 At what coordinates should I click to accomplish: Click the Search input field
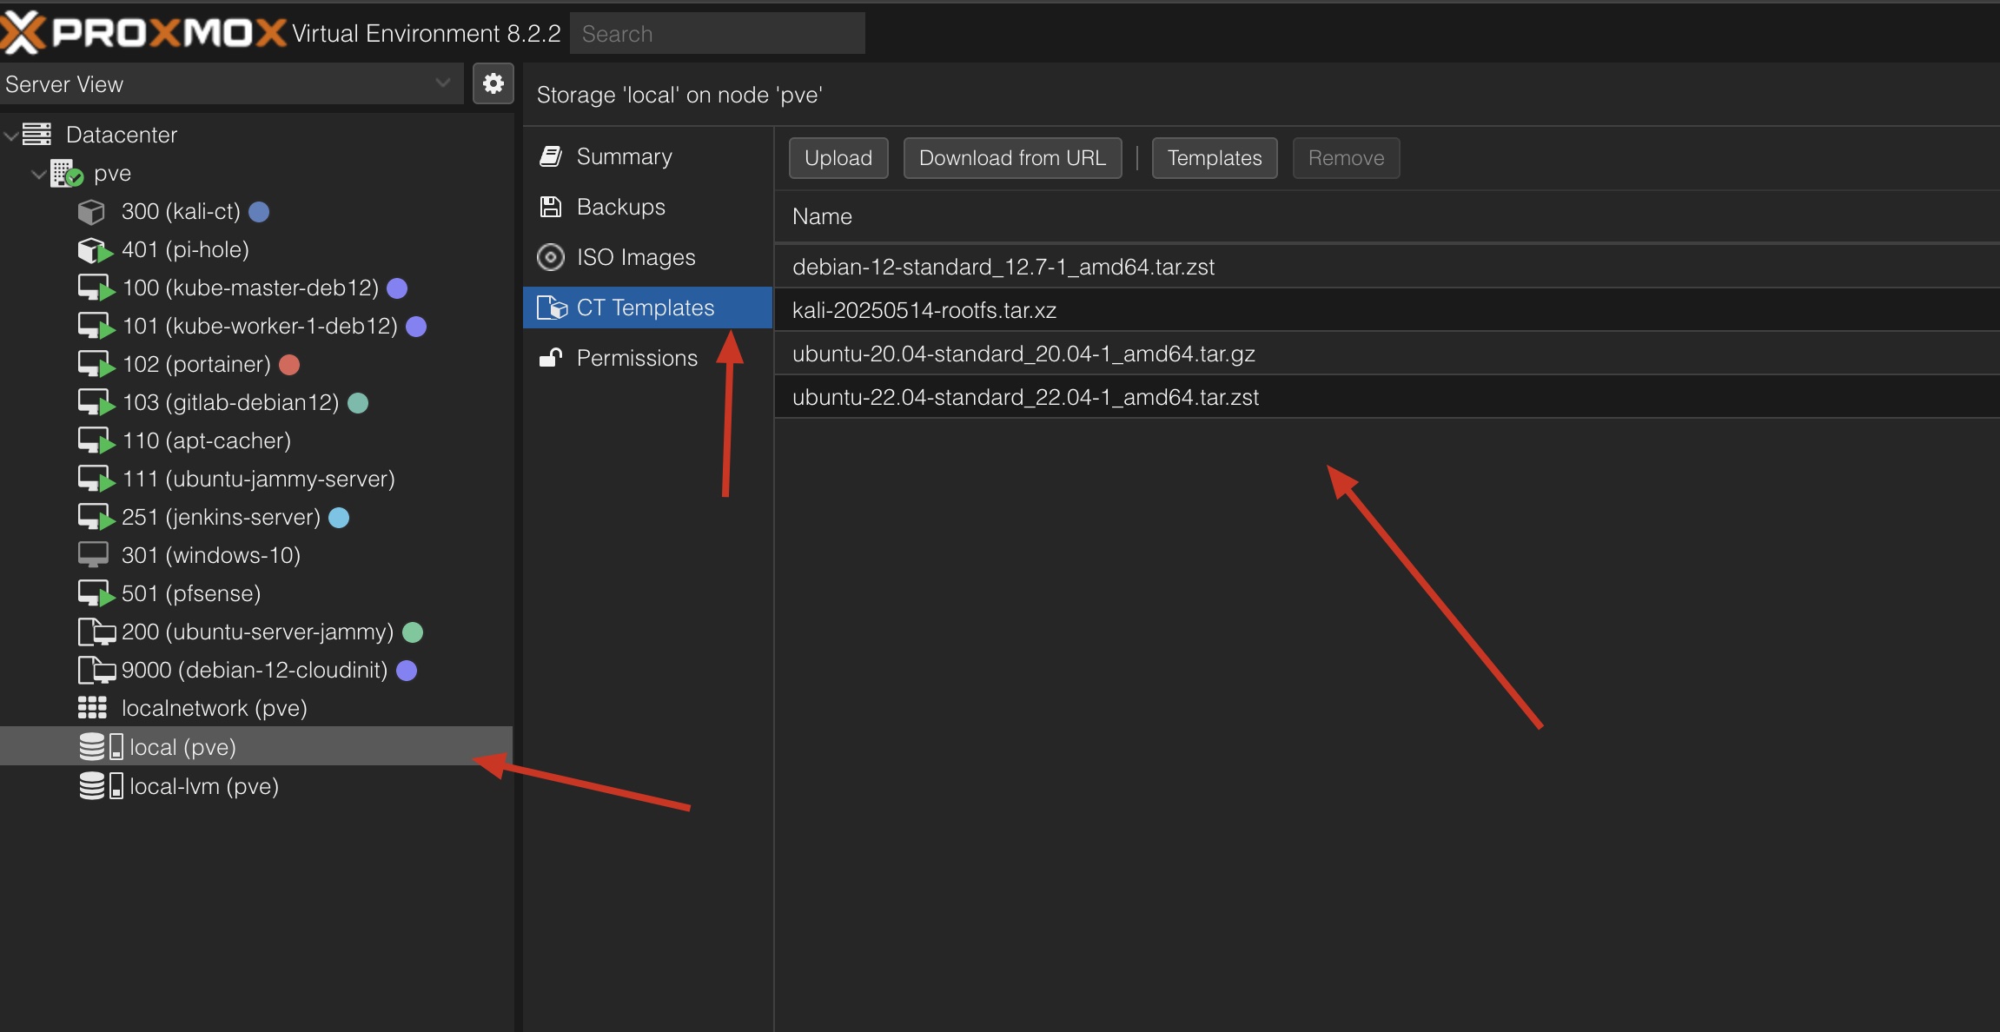(x=718, y=33)
